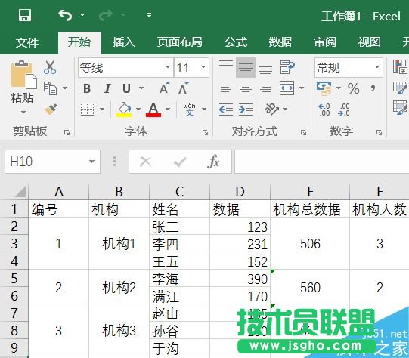The height and width of the screenshot is (358, 409).
Task: Toggle Align Right
Action: [x=265, y=88]
